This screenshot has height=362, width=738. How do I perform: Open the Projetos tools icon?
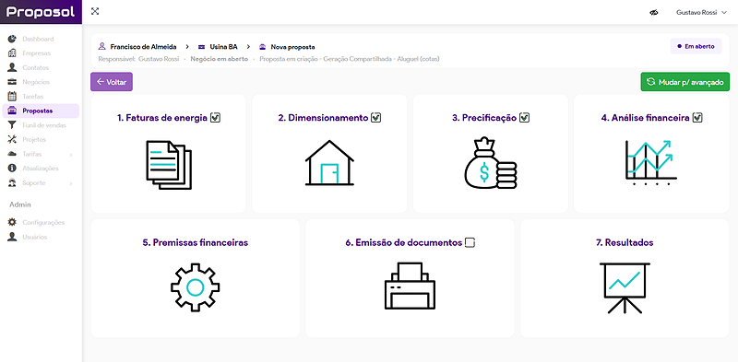coord(13,140)
